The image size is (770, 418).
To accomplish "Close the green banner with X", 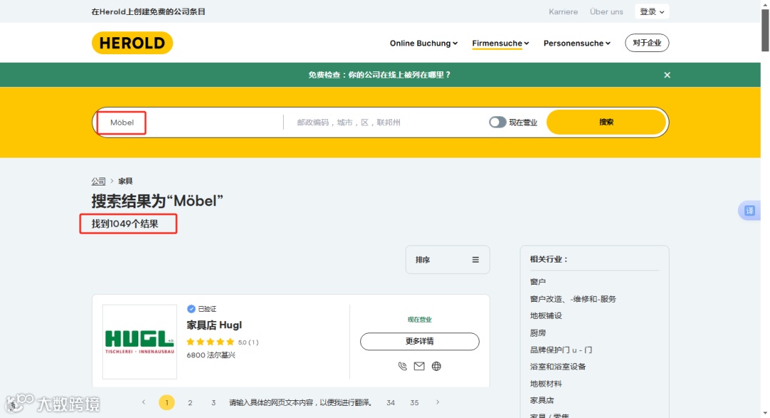I will (x=667, y=75).
